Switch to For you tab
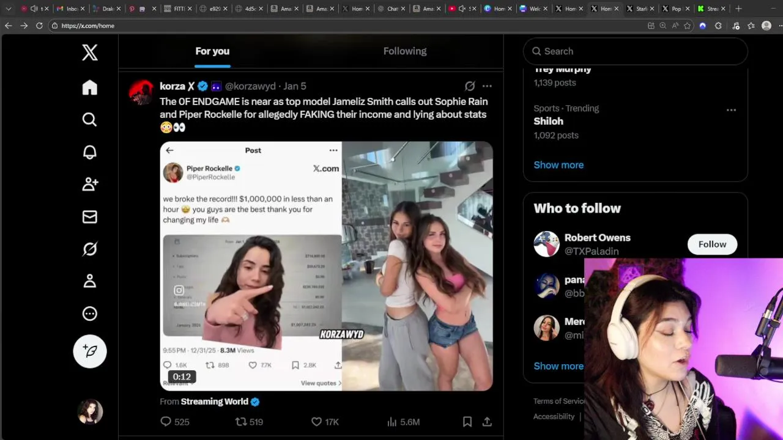The height and width of the screenshot is (440, 783). (x=212, y=51)
